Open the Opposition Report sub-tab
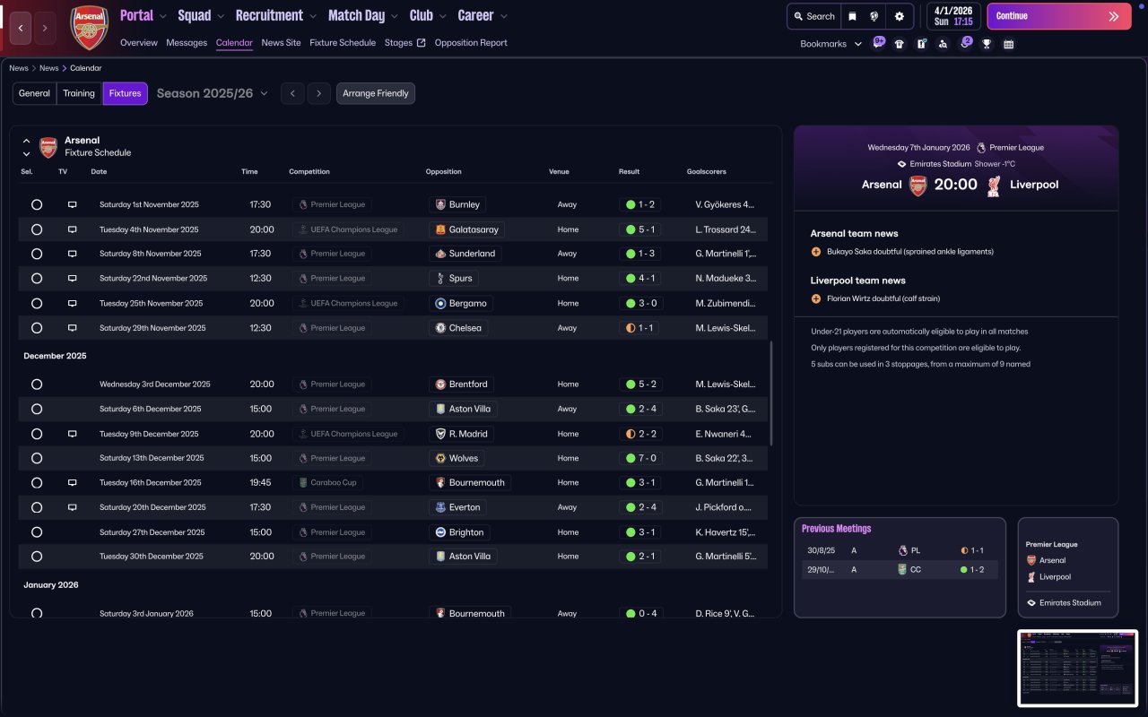The height and width of the screenshot is (717, 1148). click(x=471, y=43)
